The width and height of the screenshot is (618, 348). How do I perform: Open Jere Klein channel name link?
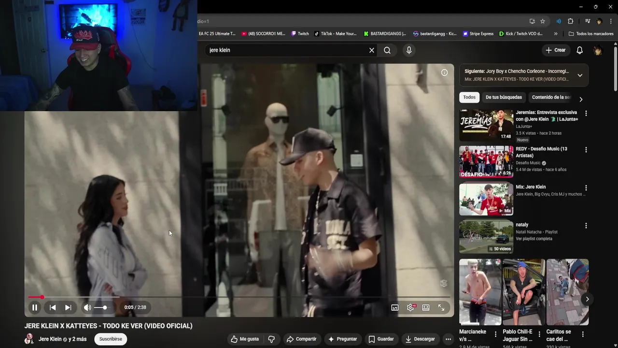(50, 339)
